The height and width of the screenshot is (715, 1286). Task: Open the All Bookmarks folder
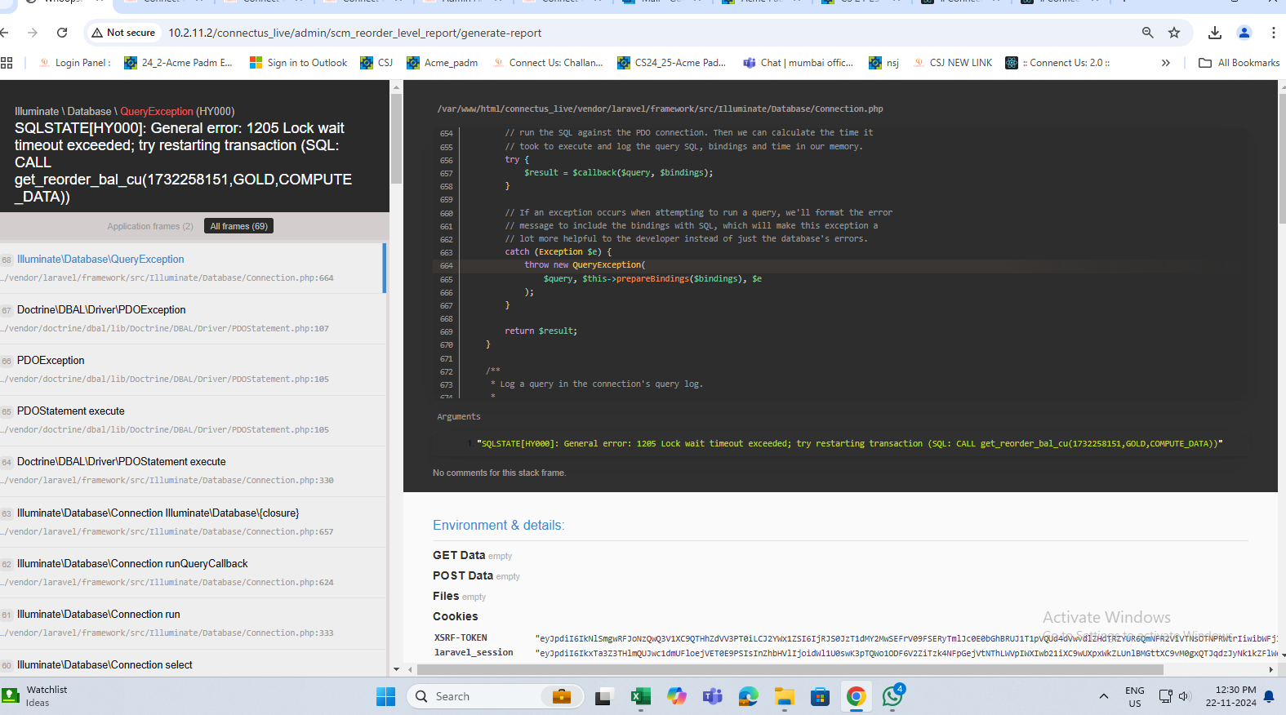1239,63
